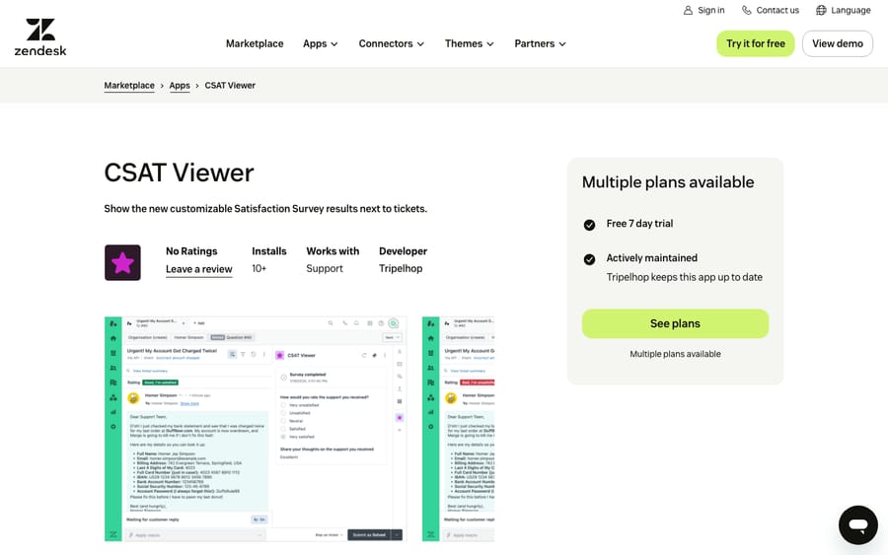888x555 pixels.
Task: Click the Try it for free button
Action: coord(756,43)
